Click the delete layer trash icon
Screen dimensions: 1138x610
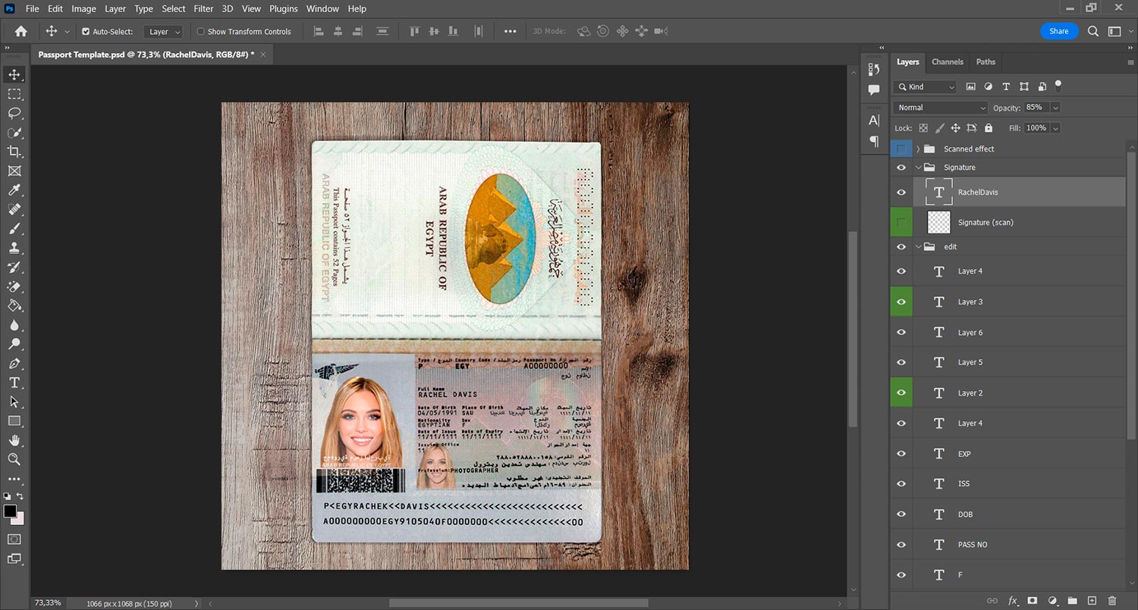1112,601
